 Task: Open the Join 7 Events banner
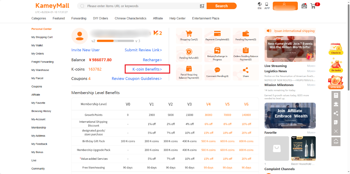[290, 49]
